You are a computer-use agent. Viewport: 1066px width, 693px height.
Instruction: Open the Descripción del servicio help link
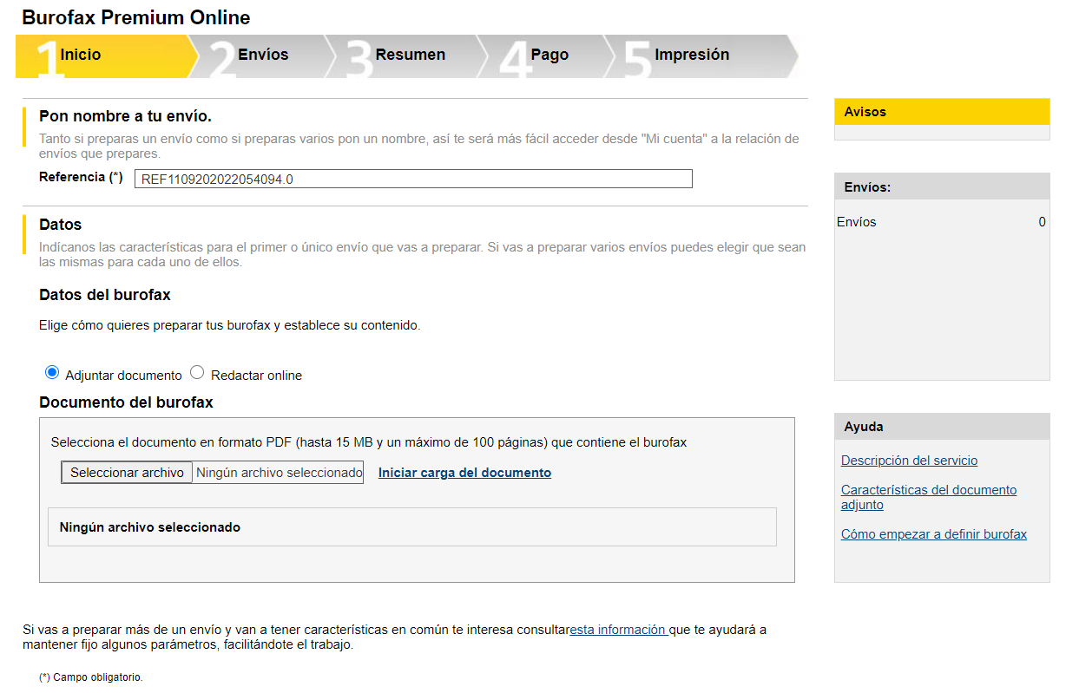909,461
